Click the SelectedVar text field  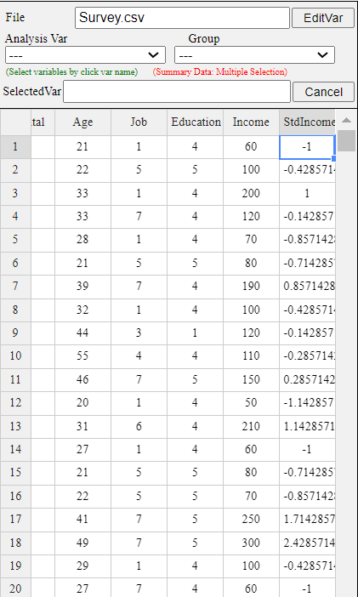(177, 91)
